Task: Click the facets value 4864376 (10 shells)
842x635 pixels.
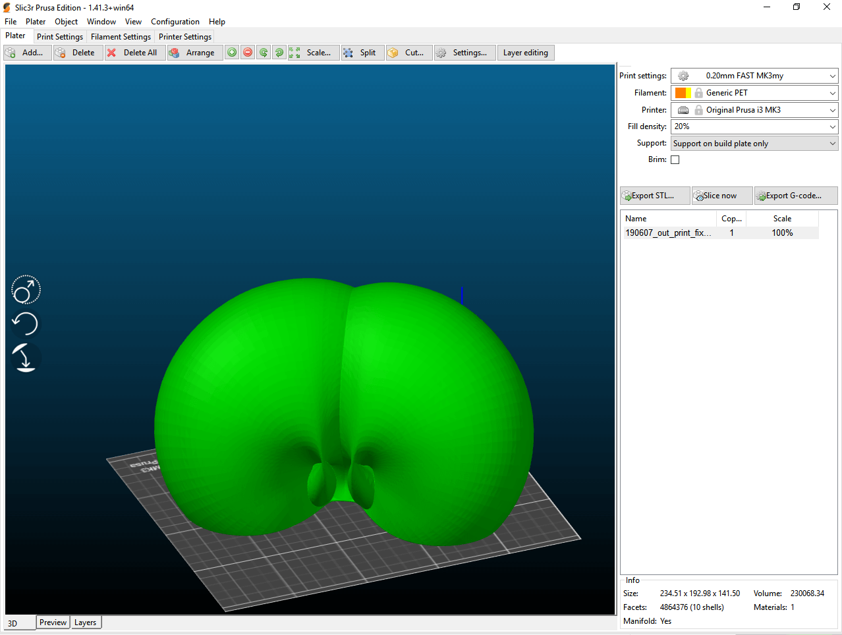Action: point(692,607)
